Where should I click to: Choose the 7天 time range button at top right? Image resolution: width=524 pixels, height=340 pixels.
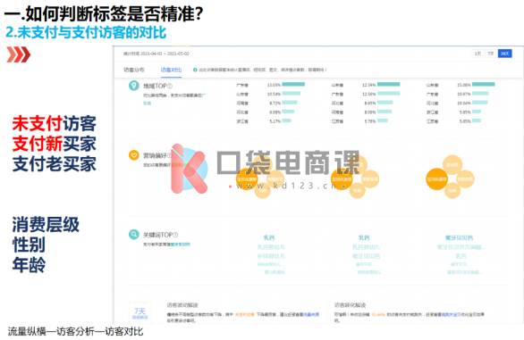pos(490,54)
